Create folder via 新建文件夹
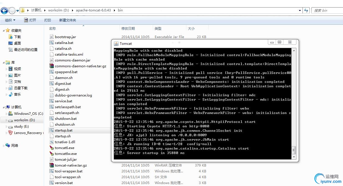 (x=67, y=20)
